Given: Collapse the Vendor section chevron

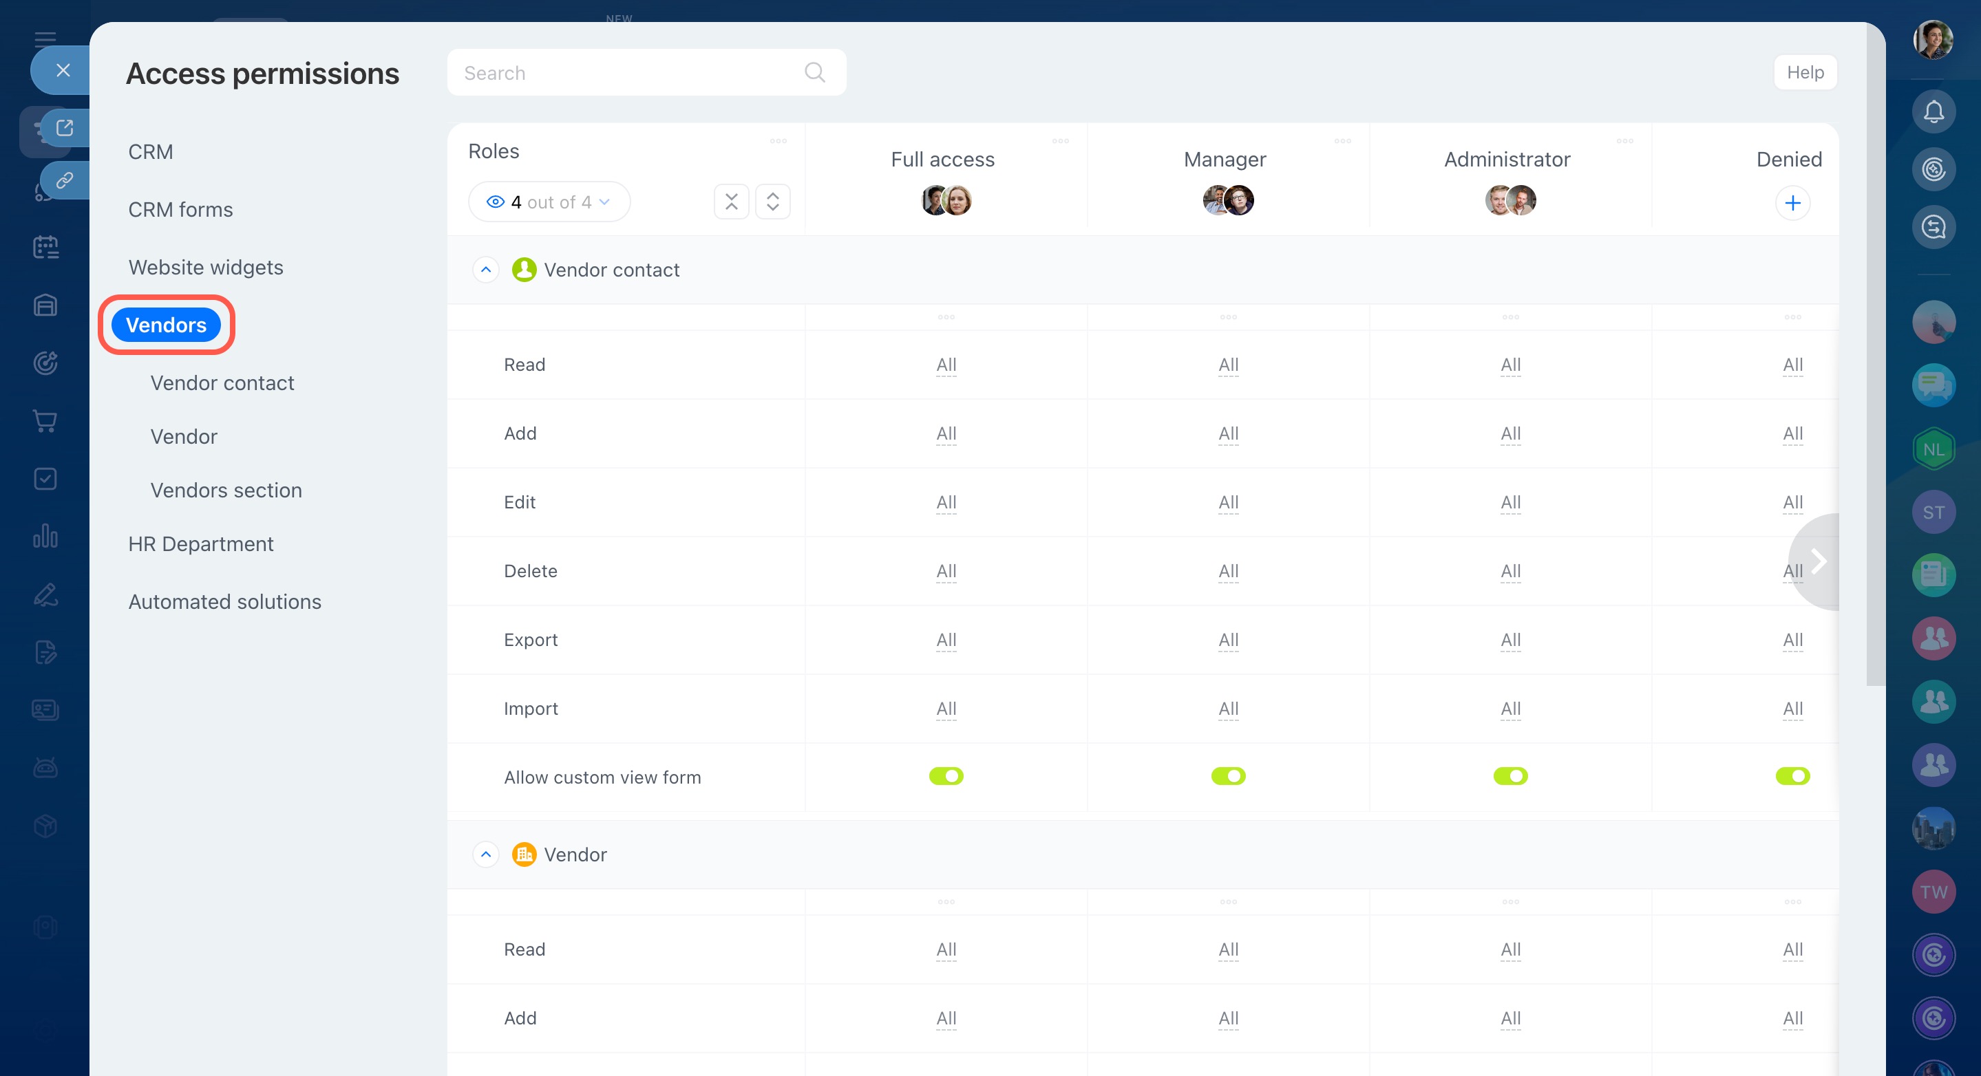Looking at the screenshot, I should tap(485, 854).
